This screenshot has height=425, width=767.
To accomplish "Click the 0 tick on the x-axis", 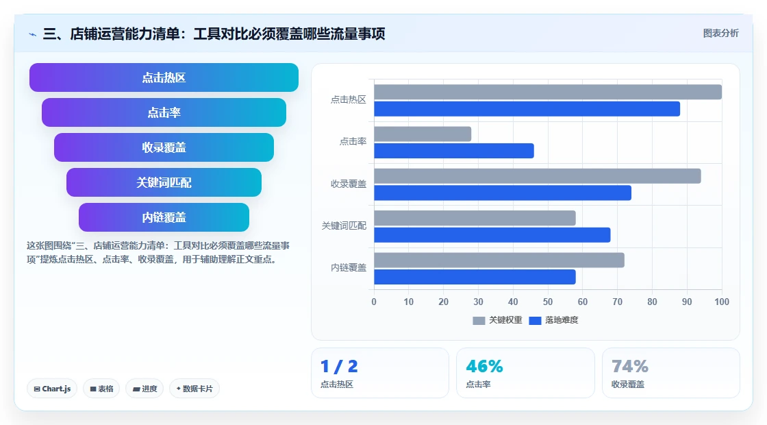I will click(374, 302).
